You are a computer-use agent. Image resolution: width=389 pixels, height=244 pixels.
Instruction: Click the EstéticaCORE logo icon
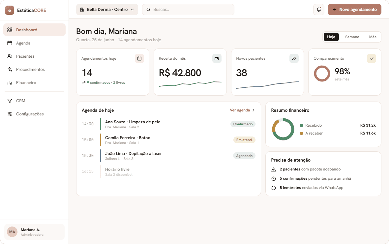10,10
